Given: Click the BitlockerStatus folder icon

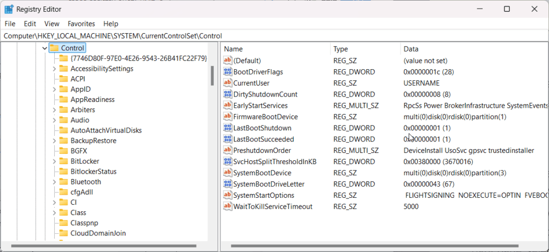Looking at the screenshot, I should pyautogui.click(x=63, y=172).
